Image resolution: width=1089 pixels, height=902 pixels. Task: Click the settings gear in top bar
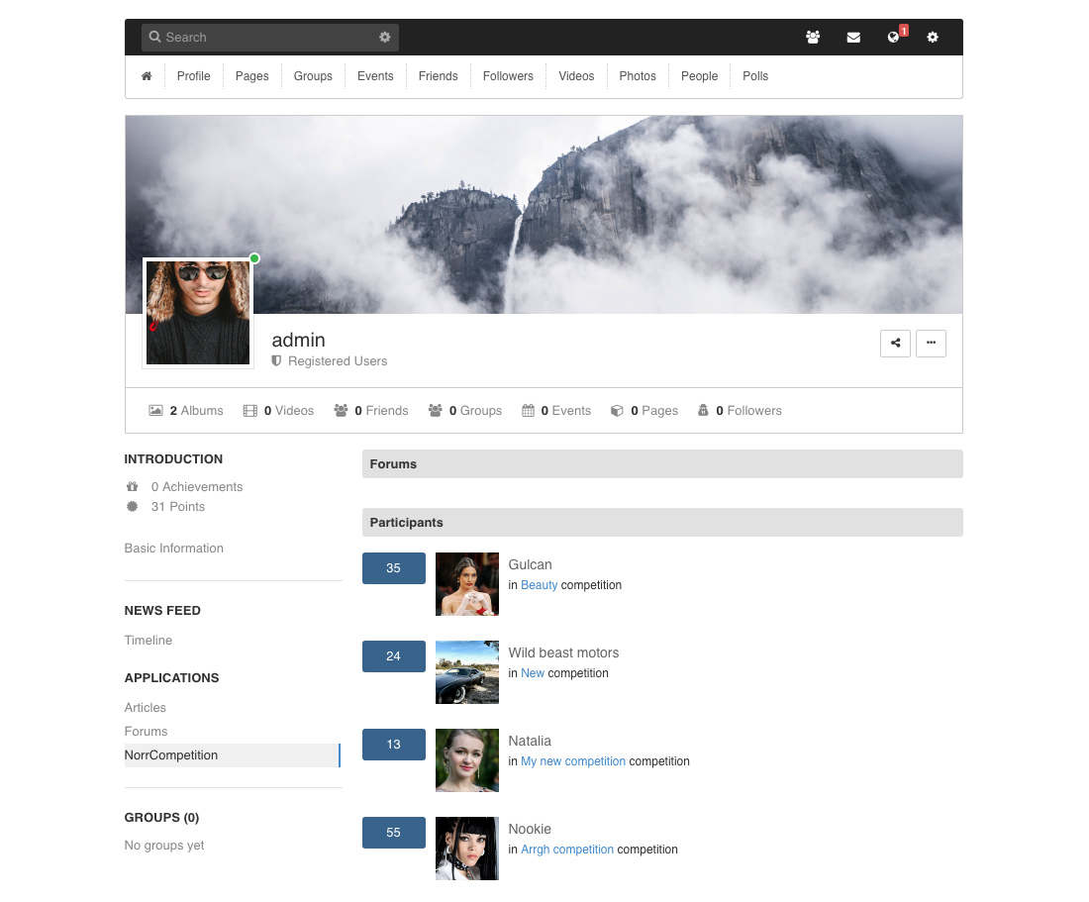pyautogui.click(x=933, y=38)
